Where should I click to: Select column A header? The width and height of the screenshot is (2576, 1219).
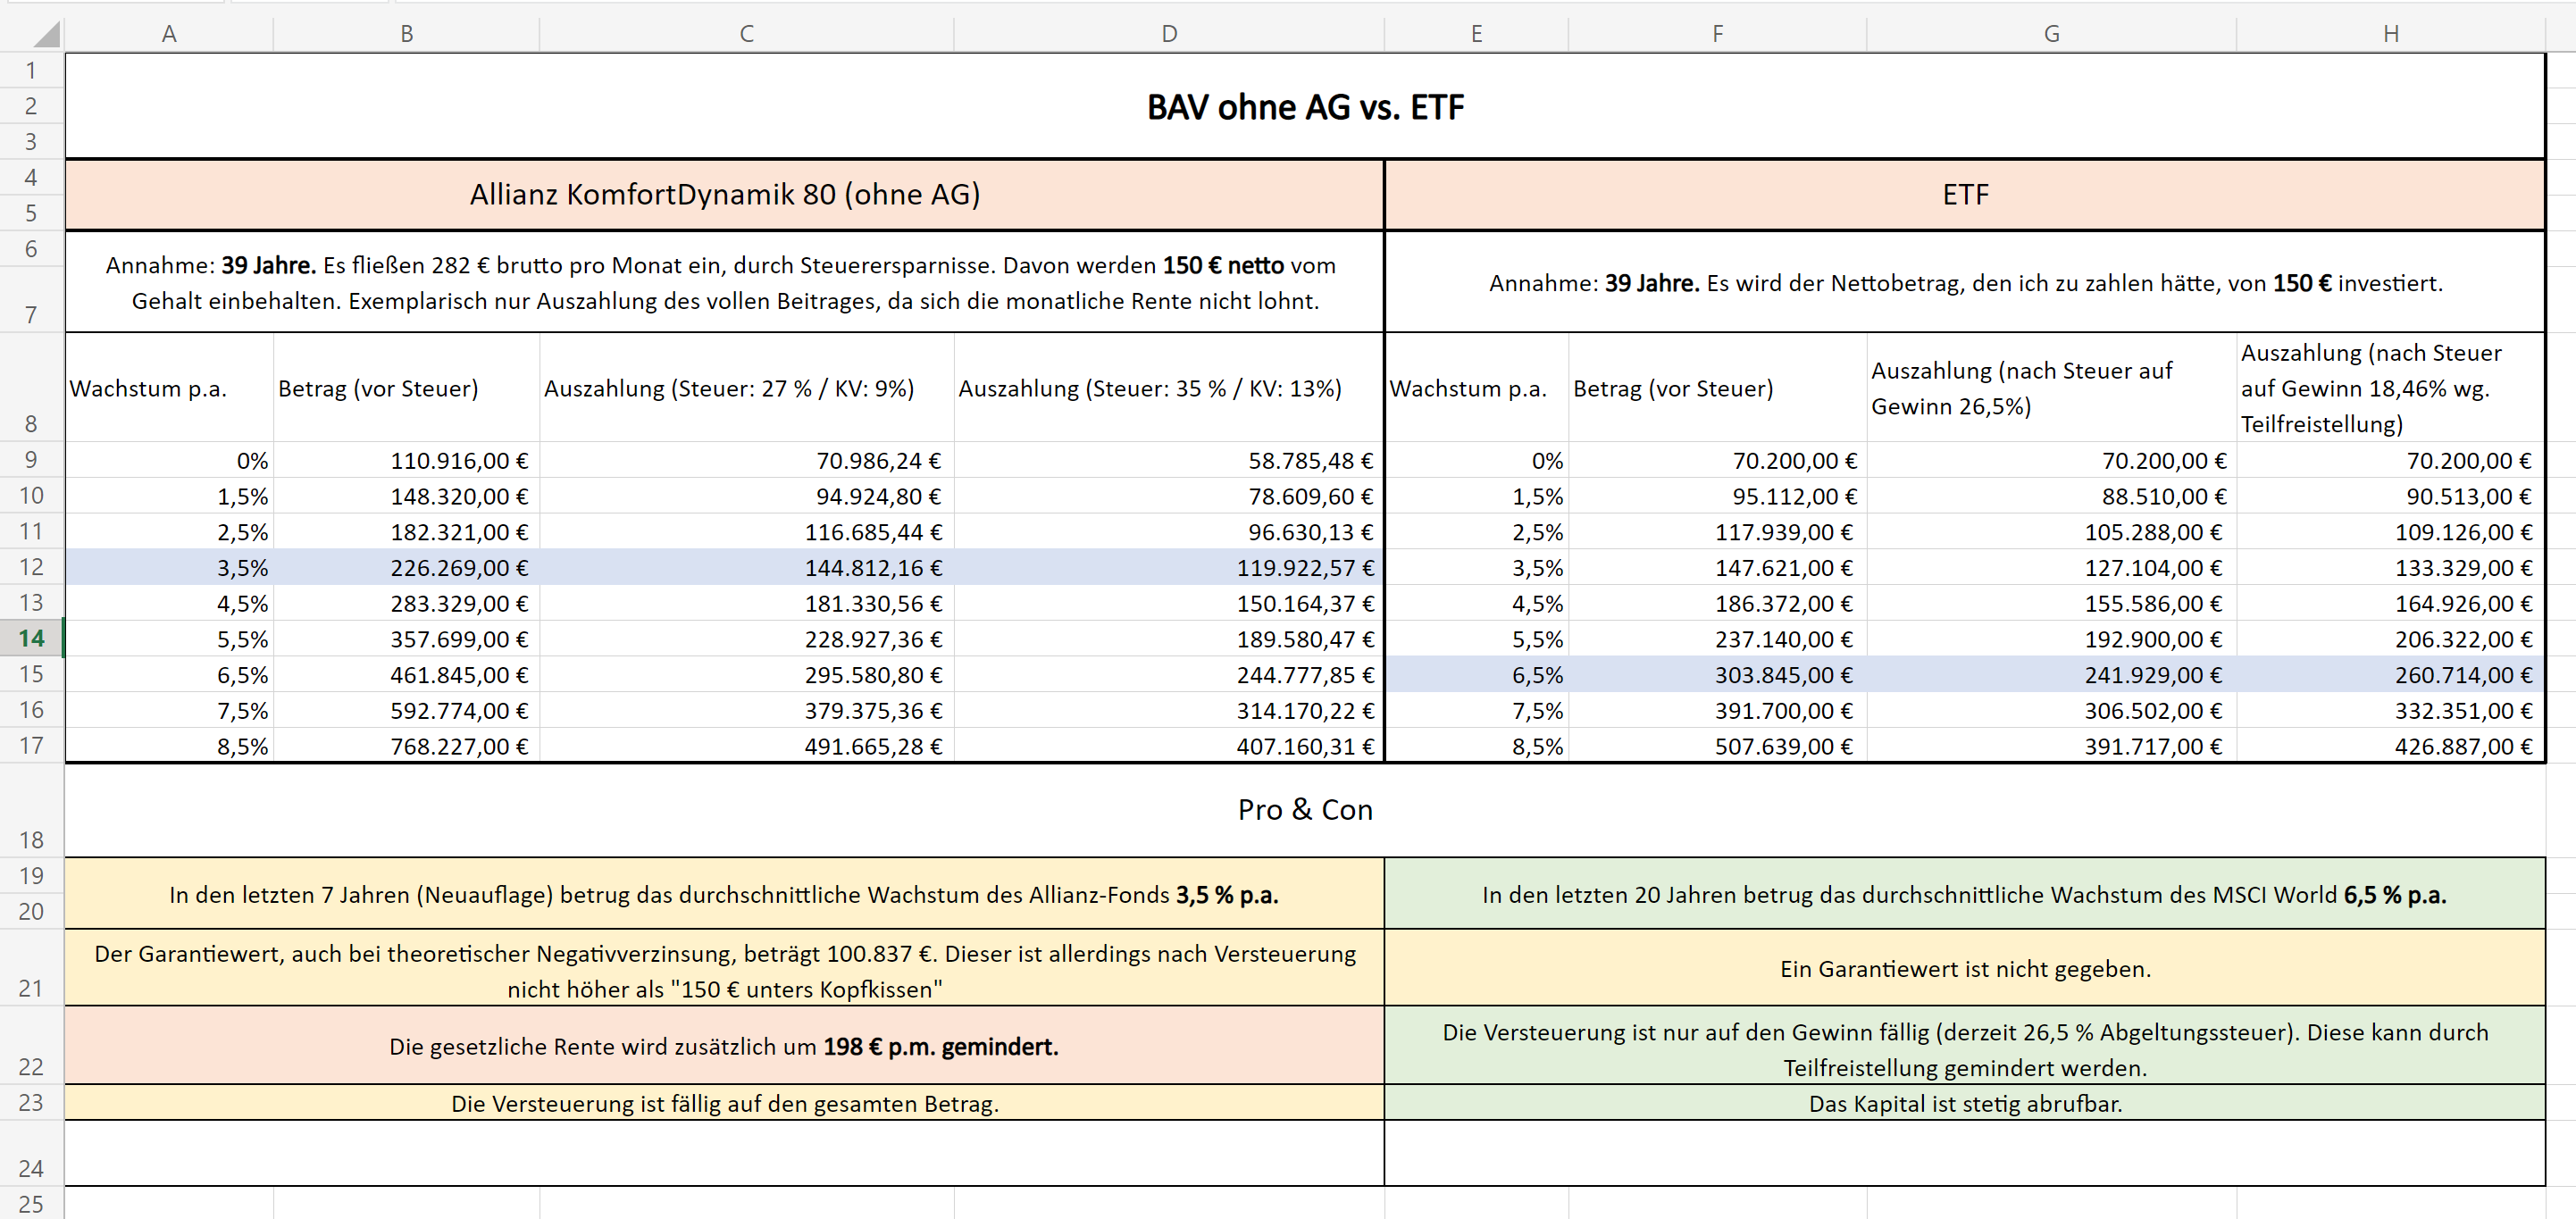169,34
